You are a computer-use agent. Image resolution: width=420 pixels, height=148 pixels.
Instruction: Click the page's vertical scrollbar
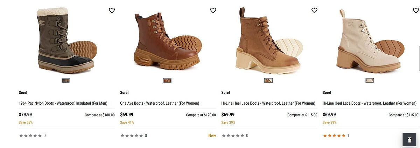tap(419, 49)
